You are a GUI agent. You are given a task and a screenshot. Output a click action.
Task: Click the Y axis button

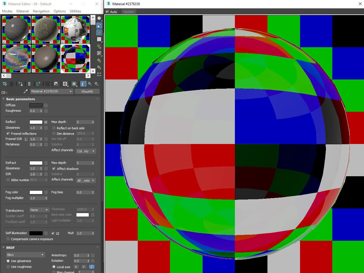coord(84,267)
